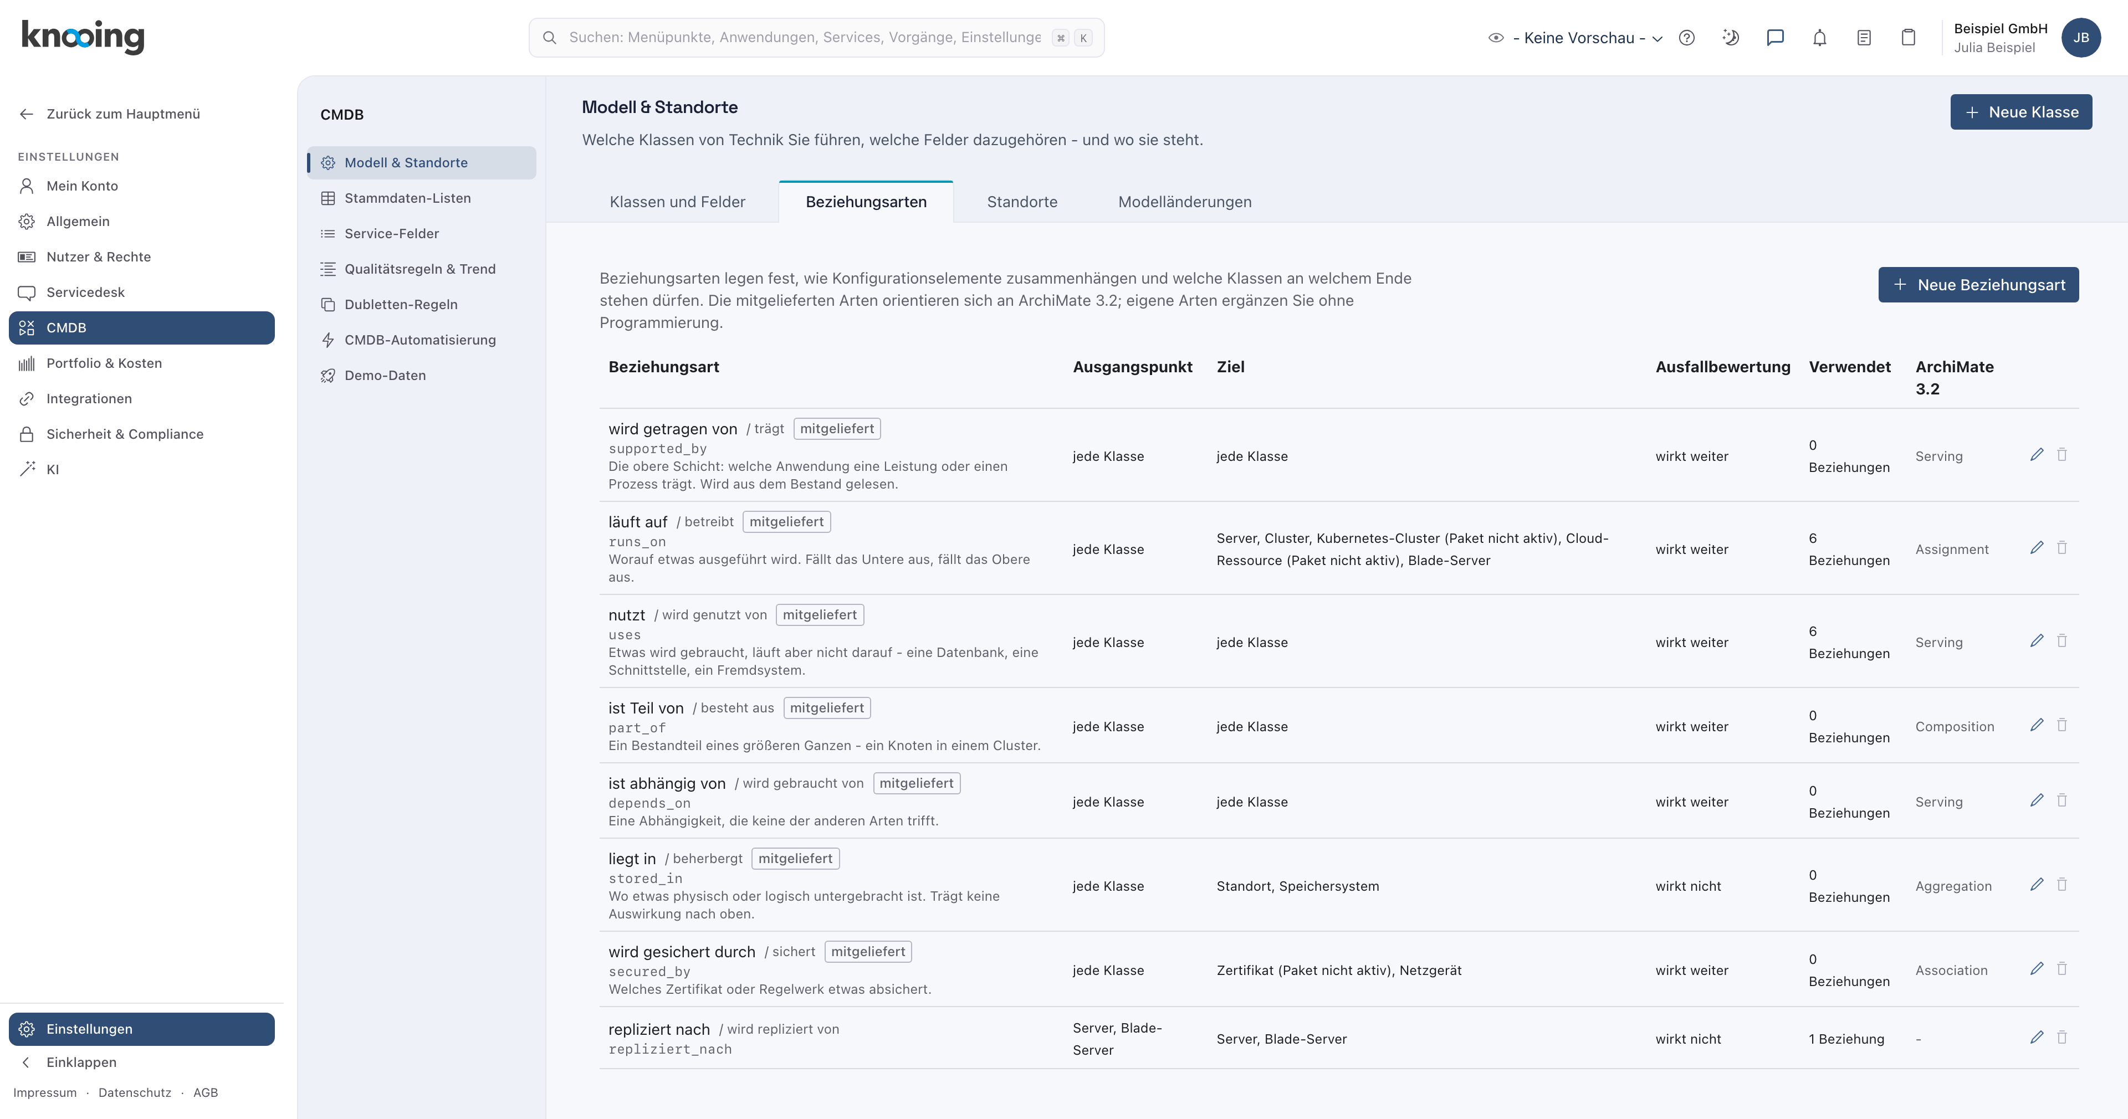Open the chat messages icon
Viewport: 2128px width, 1119px height.
(1775, 38)
